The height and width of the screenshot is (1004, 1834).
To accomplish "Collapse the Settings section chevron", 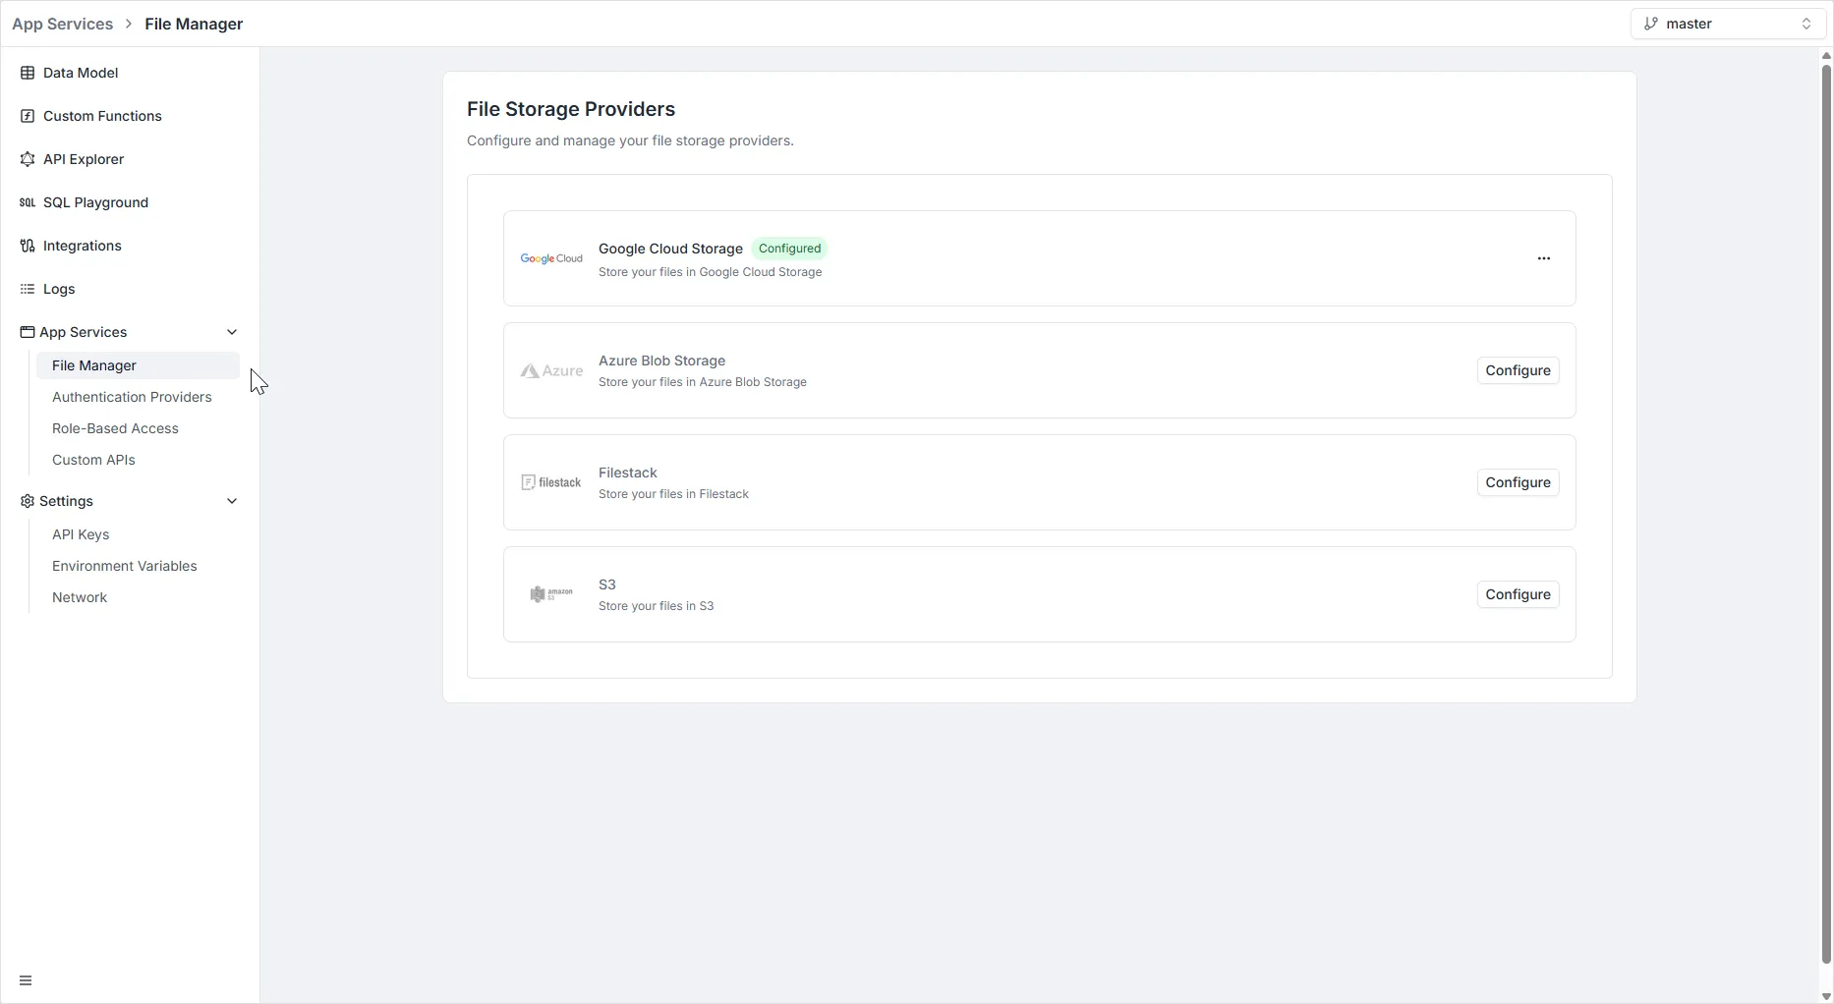I will coord(232,501).
